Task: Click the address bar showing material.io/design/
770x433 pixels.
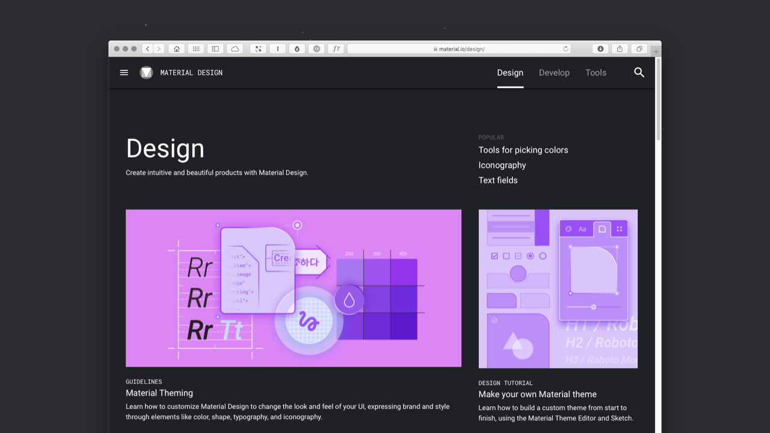Action: point(459,49)
